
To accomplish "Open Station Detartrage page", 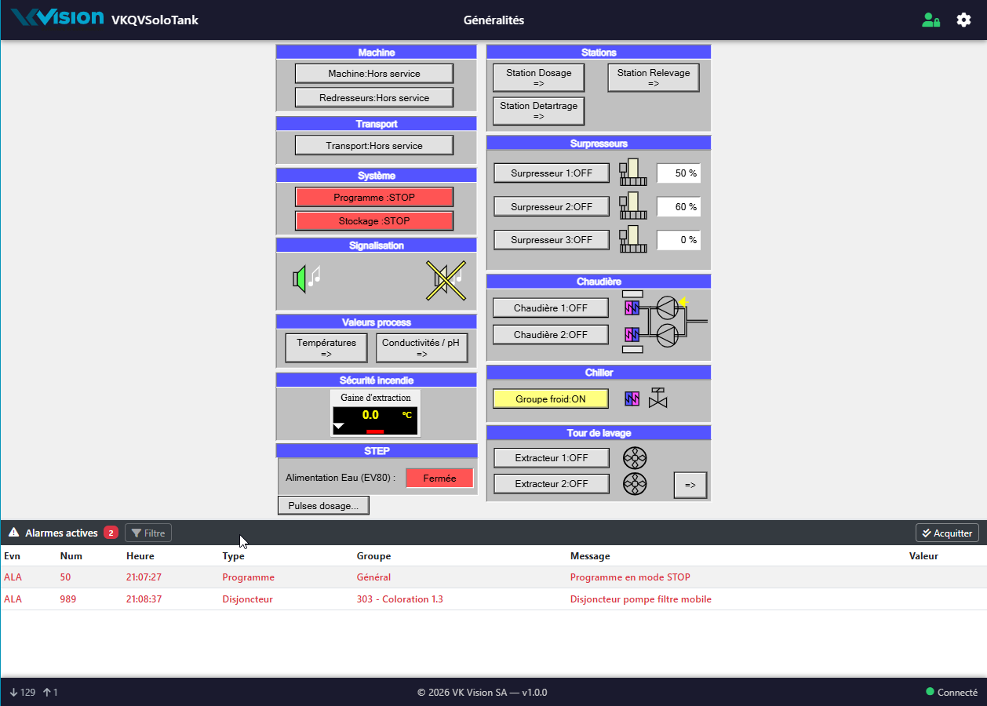I will (539, 111).
